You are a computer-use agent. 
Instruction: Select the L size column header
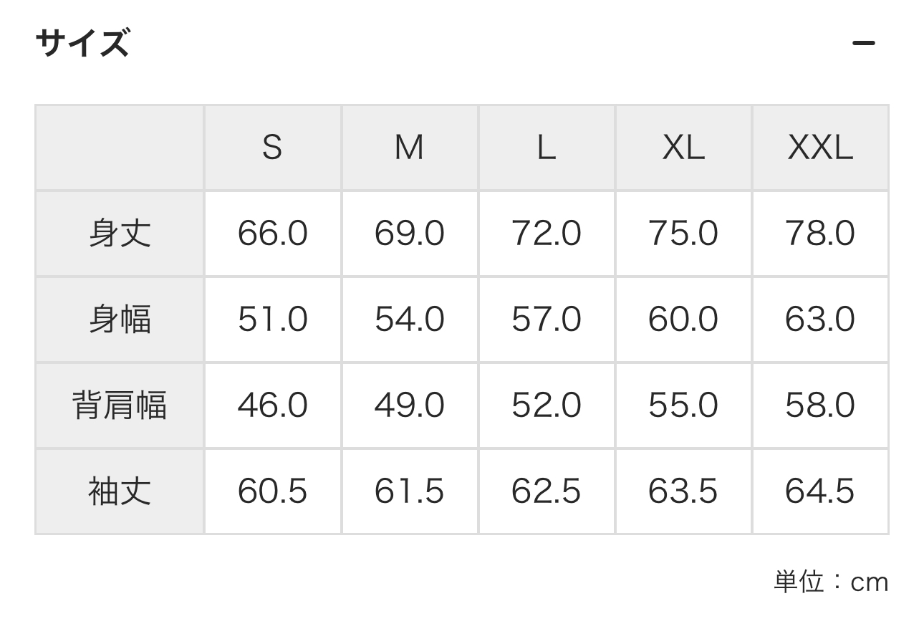click(547, 148)
